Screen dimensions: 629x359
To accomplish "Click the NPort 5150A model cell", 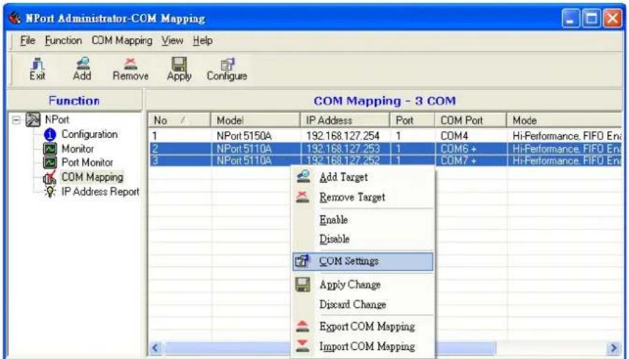I will (244, 136).
